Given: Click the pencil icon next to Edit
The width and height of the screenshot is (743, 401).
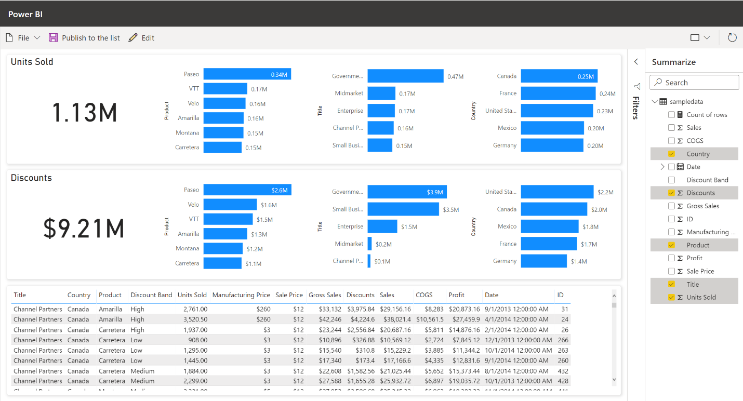Looking at the screenshot, I should click(x=133, y=38).
